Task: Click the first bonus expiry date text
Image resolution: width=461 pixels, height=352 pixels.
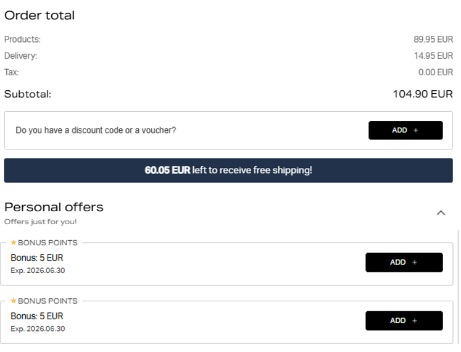Action: pyautogui.click(x=38, y=270)
